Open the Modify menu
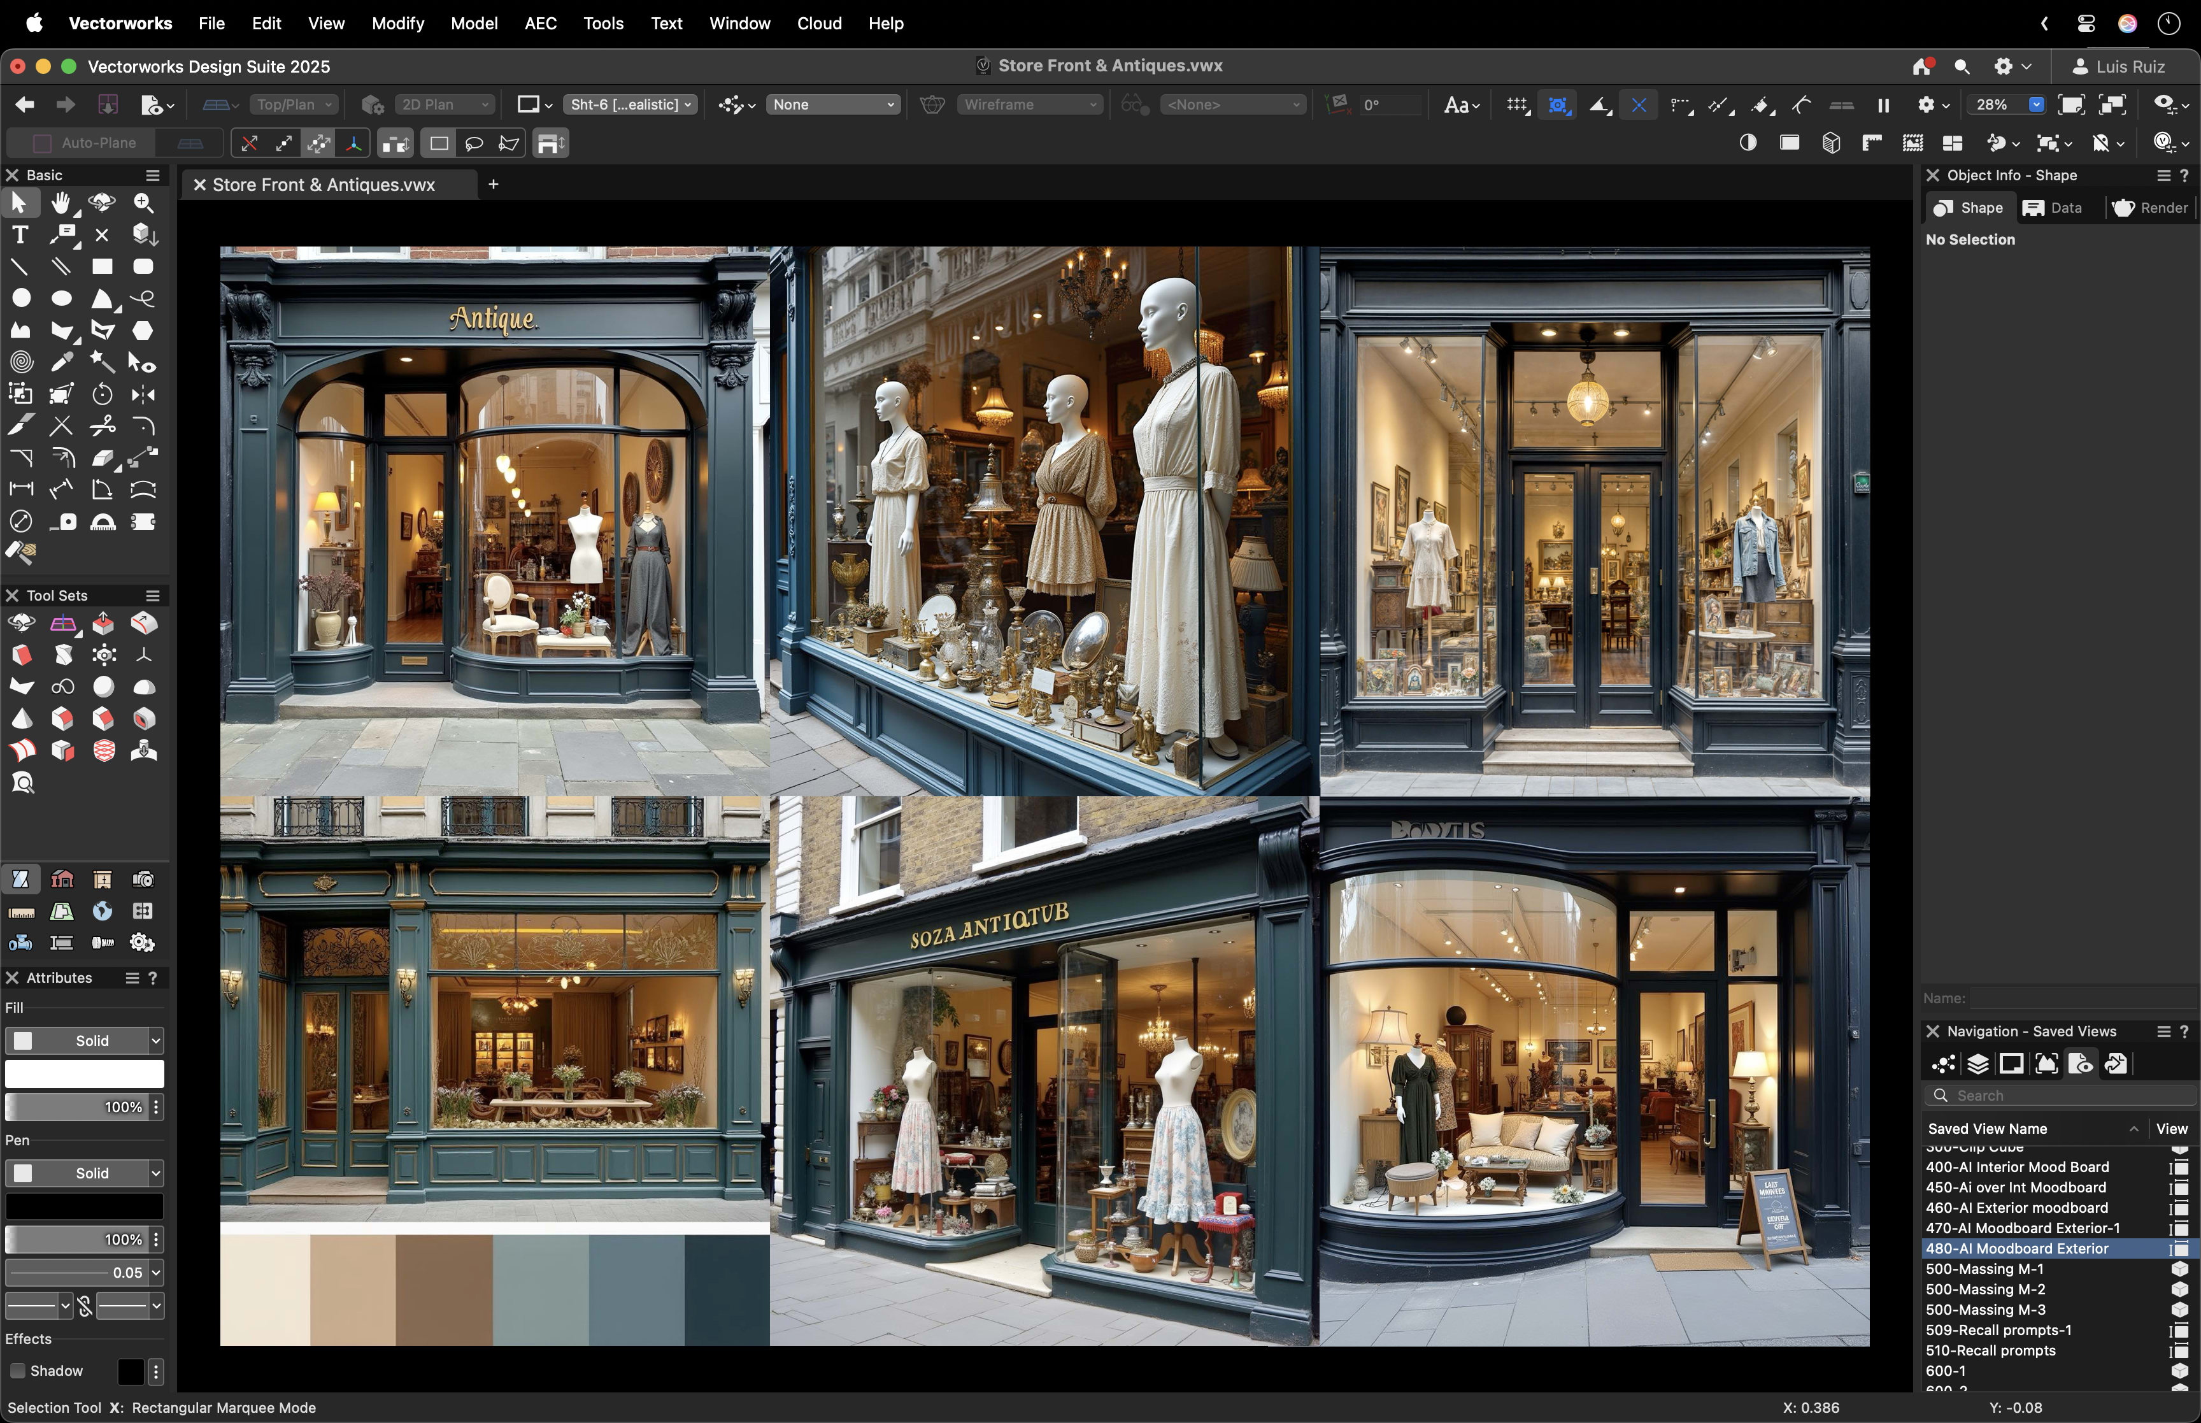Screen dimensions: 2201x1423 [x=397, y=23]
